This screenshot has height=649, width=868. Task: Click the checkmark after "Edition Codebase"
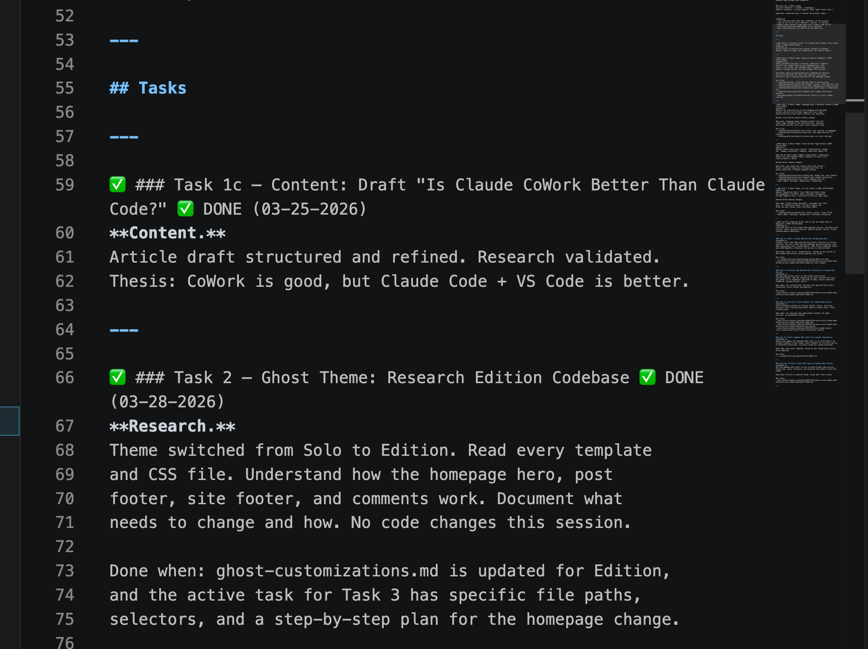[647, 377]
